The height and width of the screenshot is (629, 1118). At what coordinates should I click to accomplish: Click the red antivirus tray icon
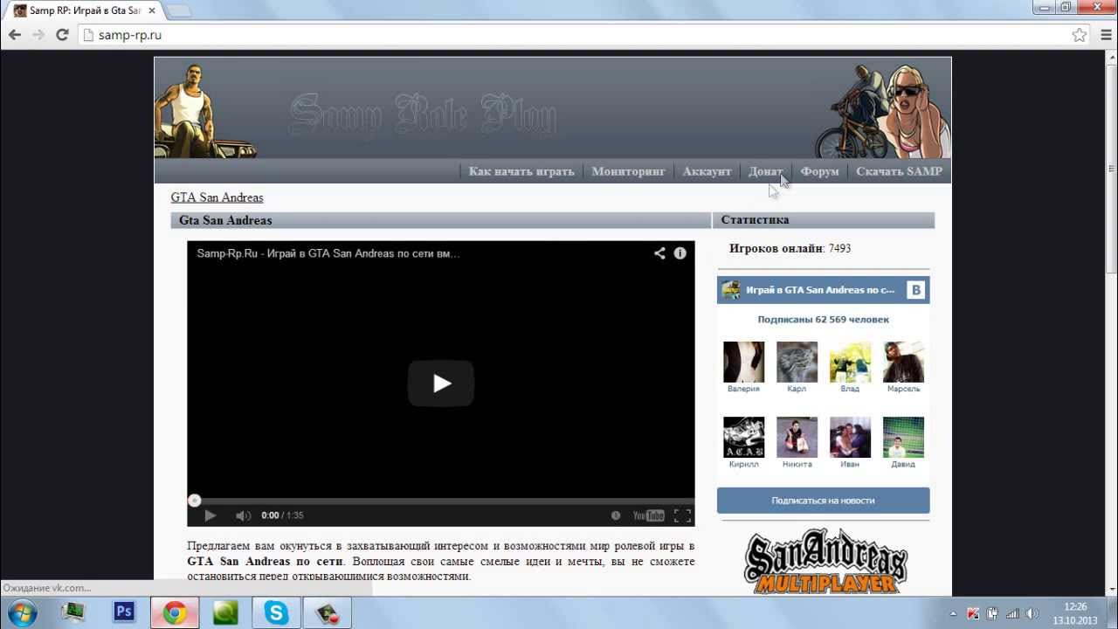click(x=974, y=613)
